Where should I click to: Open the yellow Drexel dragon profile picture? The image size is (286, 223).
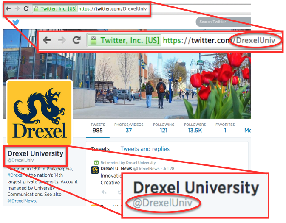(40, 112)
